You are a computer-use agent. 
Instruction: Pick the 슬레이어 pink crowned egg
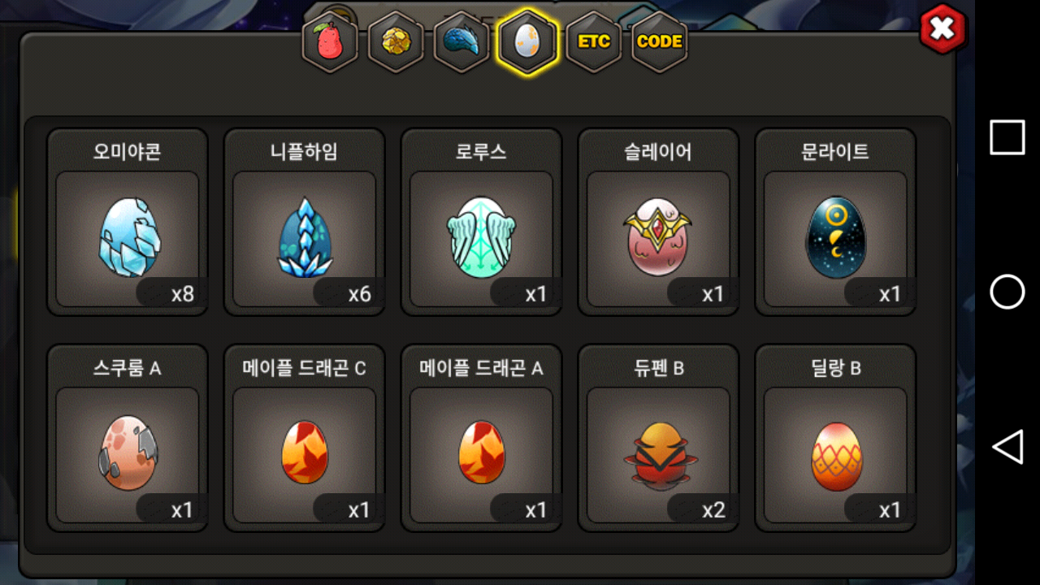point(659,222)
